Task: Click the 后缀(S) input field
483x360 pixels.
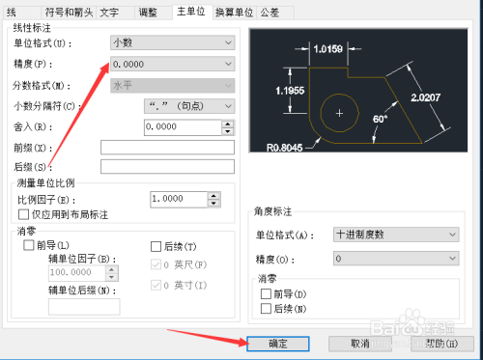Action: click(167, 167)
